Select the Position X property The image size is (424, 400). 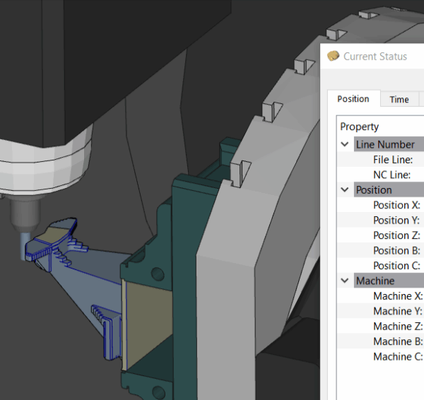point(396,205)
